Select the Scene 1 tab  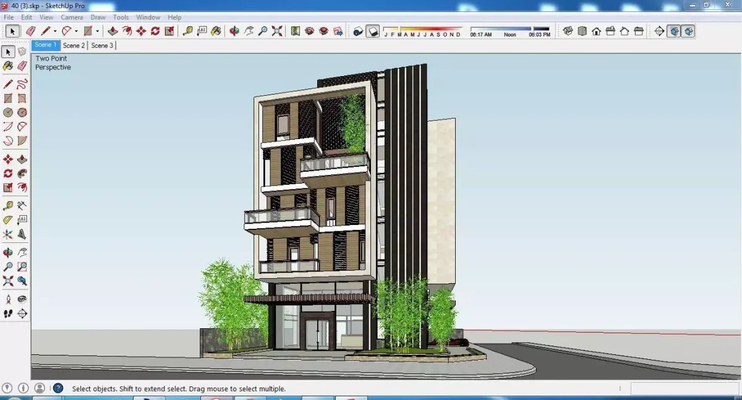pyautogui.click(x=45, y=45)
